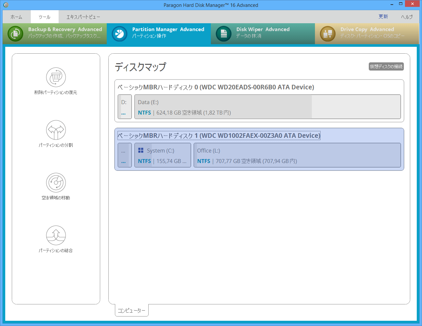The height and width of the screenshot is (326, 422).
Task: Select the System (C:) partition
Action: (x=162, y=155)
